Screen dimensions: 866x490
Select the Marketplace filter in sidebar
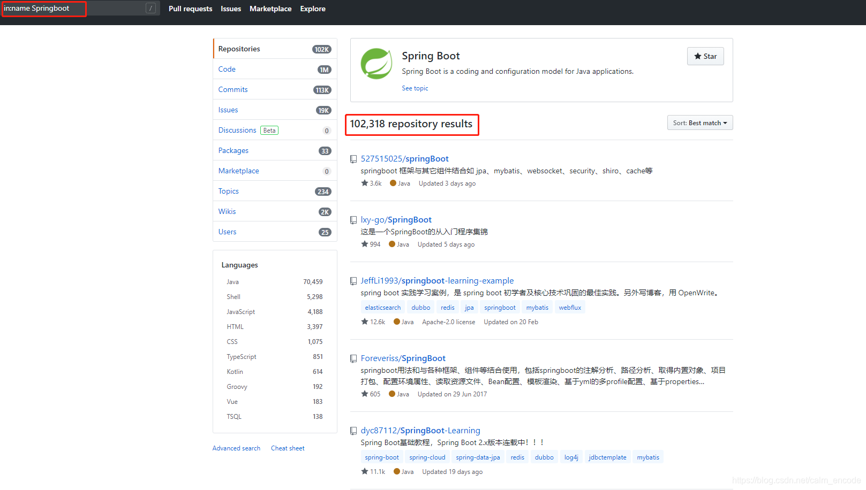point(275,171)
